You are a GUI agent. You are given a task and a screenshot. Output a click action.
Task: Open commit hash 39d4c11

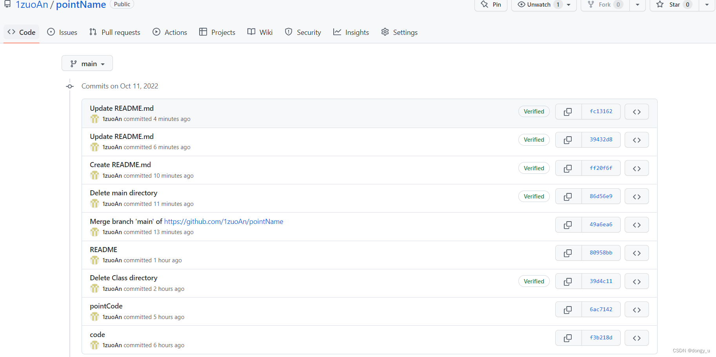pyautogui.click(x=601, y=281)
